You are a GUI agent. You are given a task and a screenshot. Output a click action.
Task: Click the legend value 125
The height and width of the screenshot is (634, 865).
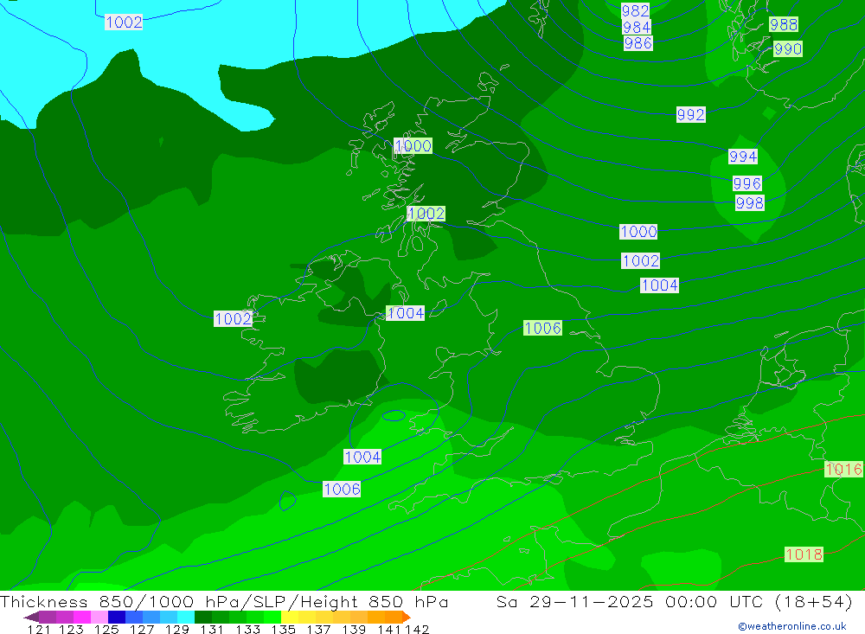pos(106,630)
